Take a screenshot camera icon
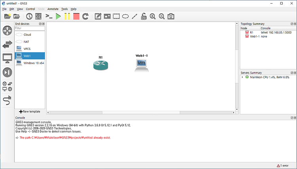 (x=171, y=17)
